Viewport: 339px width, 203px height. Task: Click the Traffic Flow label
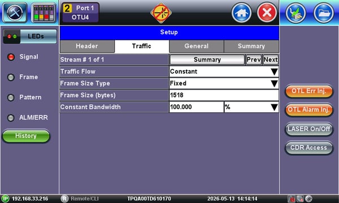point(78,72)
